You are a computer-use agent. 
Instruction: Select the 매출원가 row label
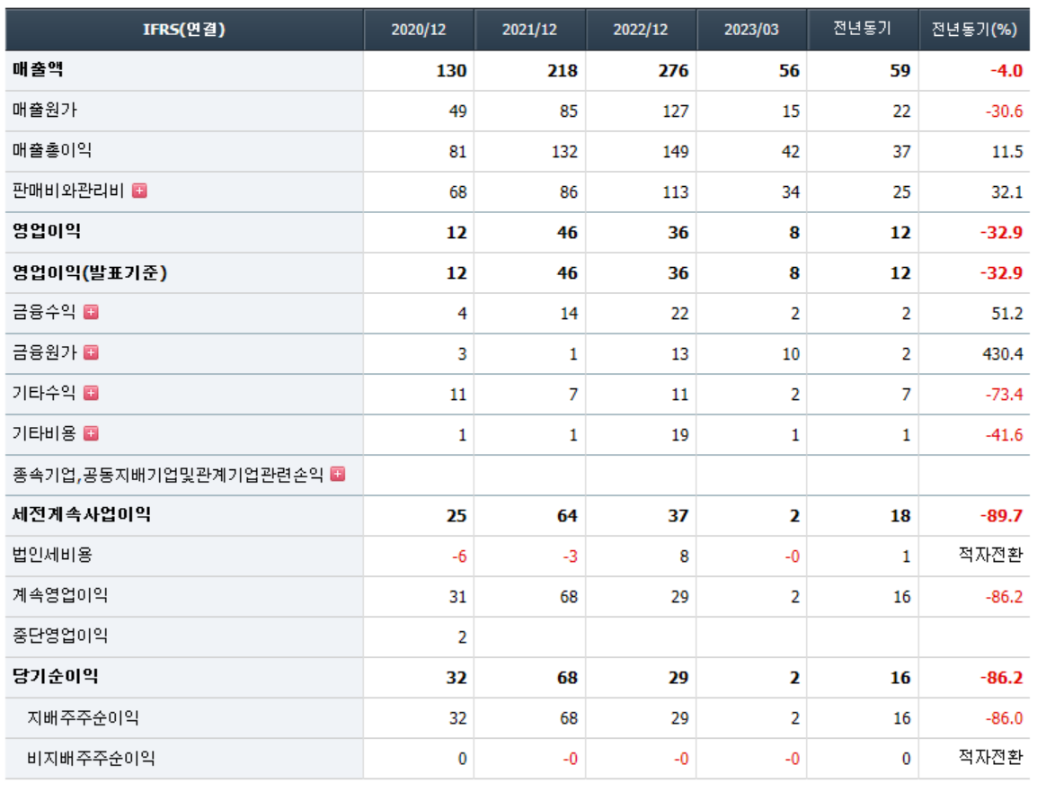pos(44,109)
